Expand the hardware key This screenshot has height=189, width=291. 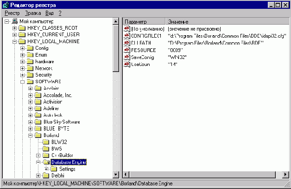click(22, 62)
